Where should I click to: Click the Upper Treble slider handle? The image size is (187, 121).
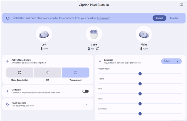(x=140, y=74)
